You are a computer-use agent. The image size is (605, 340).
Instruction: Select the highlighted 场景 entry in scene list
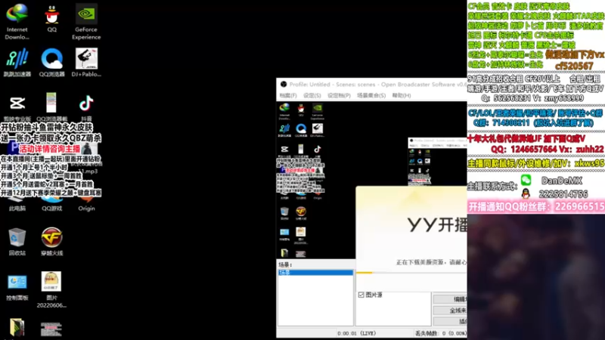coord(315,273)
